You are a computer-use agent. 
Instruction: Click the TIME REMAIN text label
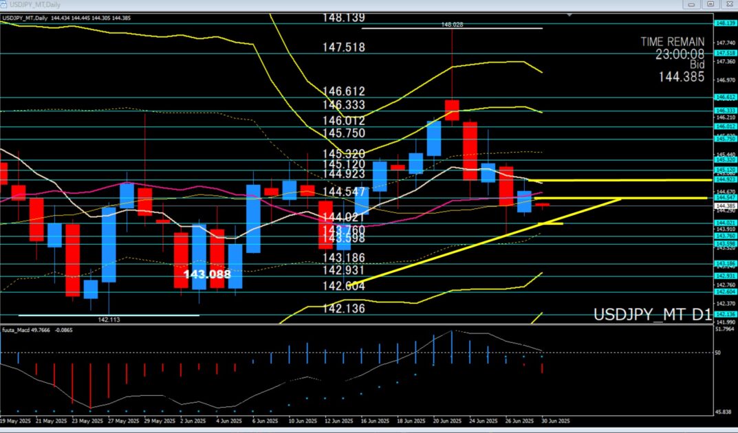[672, 42]
